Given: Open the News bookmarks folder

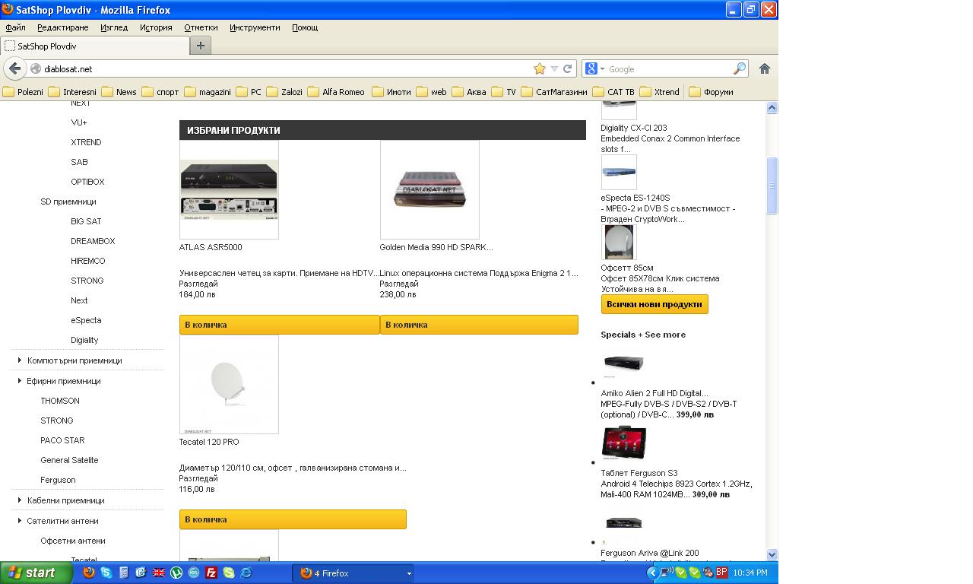Looking at the screenshot, I should 119,92.
